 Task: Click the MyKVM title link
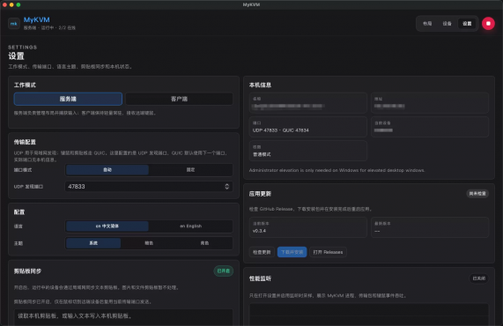tap(37, 20)
